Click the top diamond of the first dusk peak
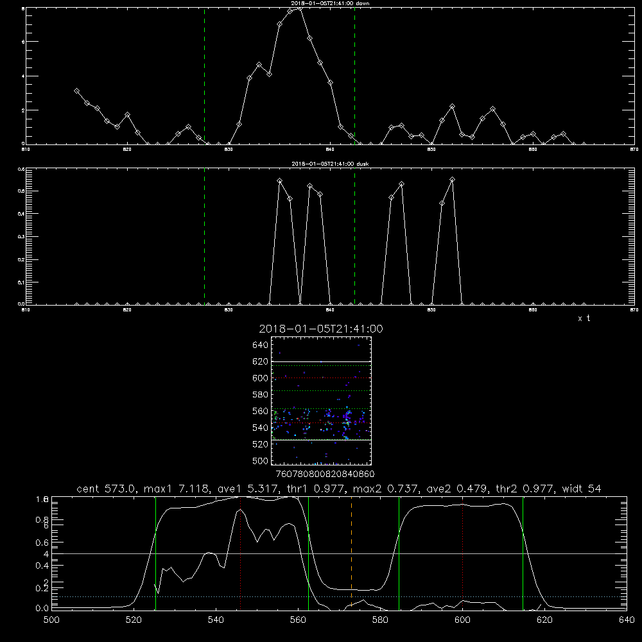Image resolution: width=642 pixels, height=642 pixels. (x=280, y=181)
